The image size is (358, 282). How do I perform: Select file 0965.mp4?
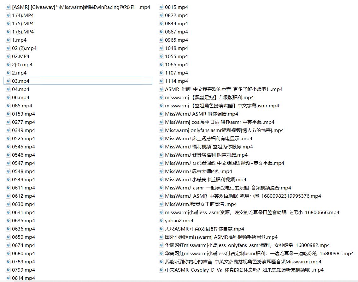pyautogui.click(x=177, y=40)
